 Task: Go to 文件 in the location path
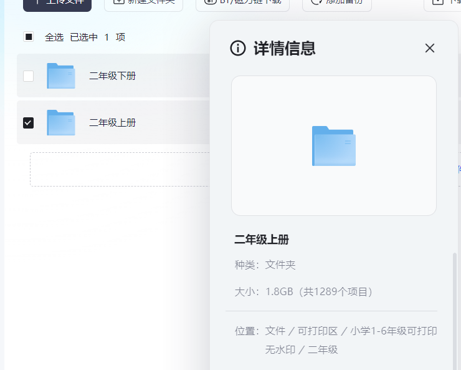tap(275, 331)
